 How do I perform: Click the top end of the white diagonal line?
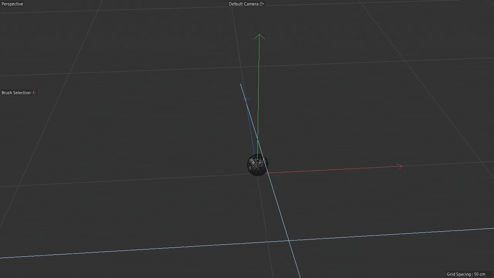[241, 84]
